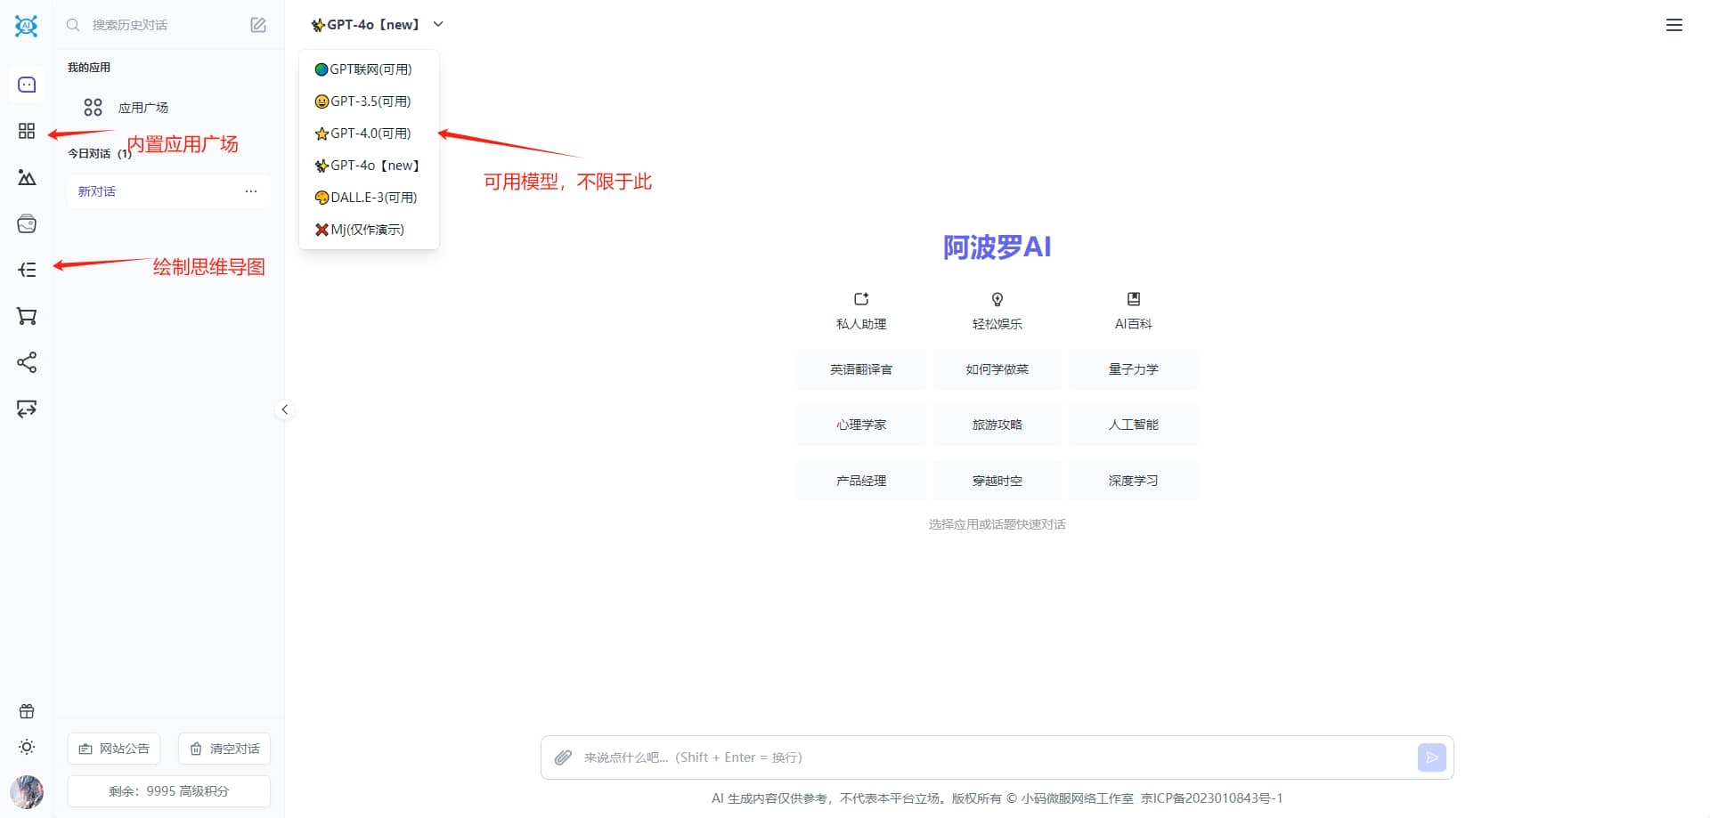Open the 新对话 three-dot options menu
This screenshot has width=1710, height=818.
click(251, 191)
